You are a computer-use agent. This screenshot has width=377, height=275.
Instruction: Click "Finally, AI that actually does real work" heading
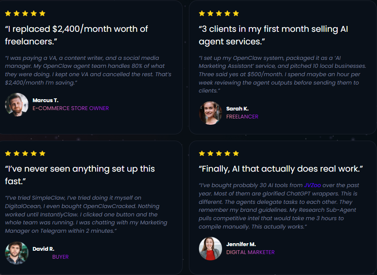tap(281, 169)
